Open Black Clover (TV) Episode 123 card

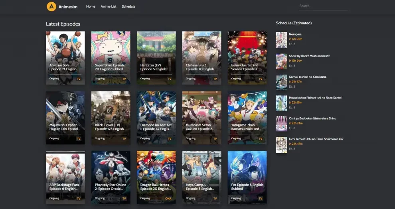point(111,118)
